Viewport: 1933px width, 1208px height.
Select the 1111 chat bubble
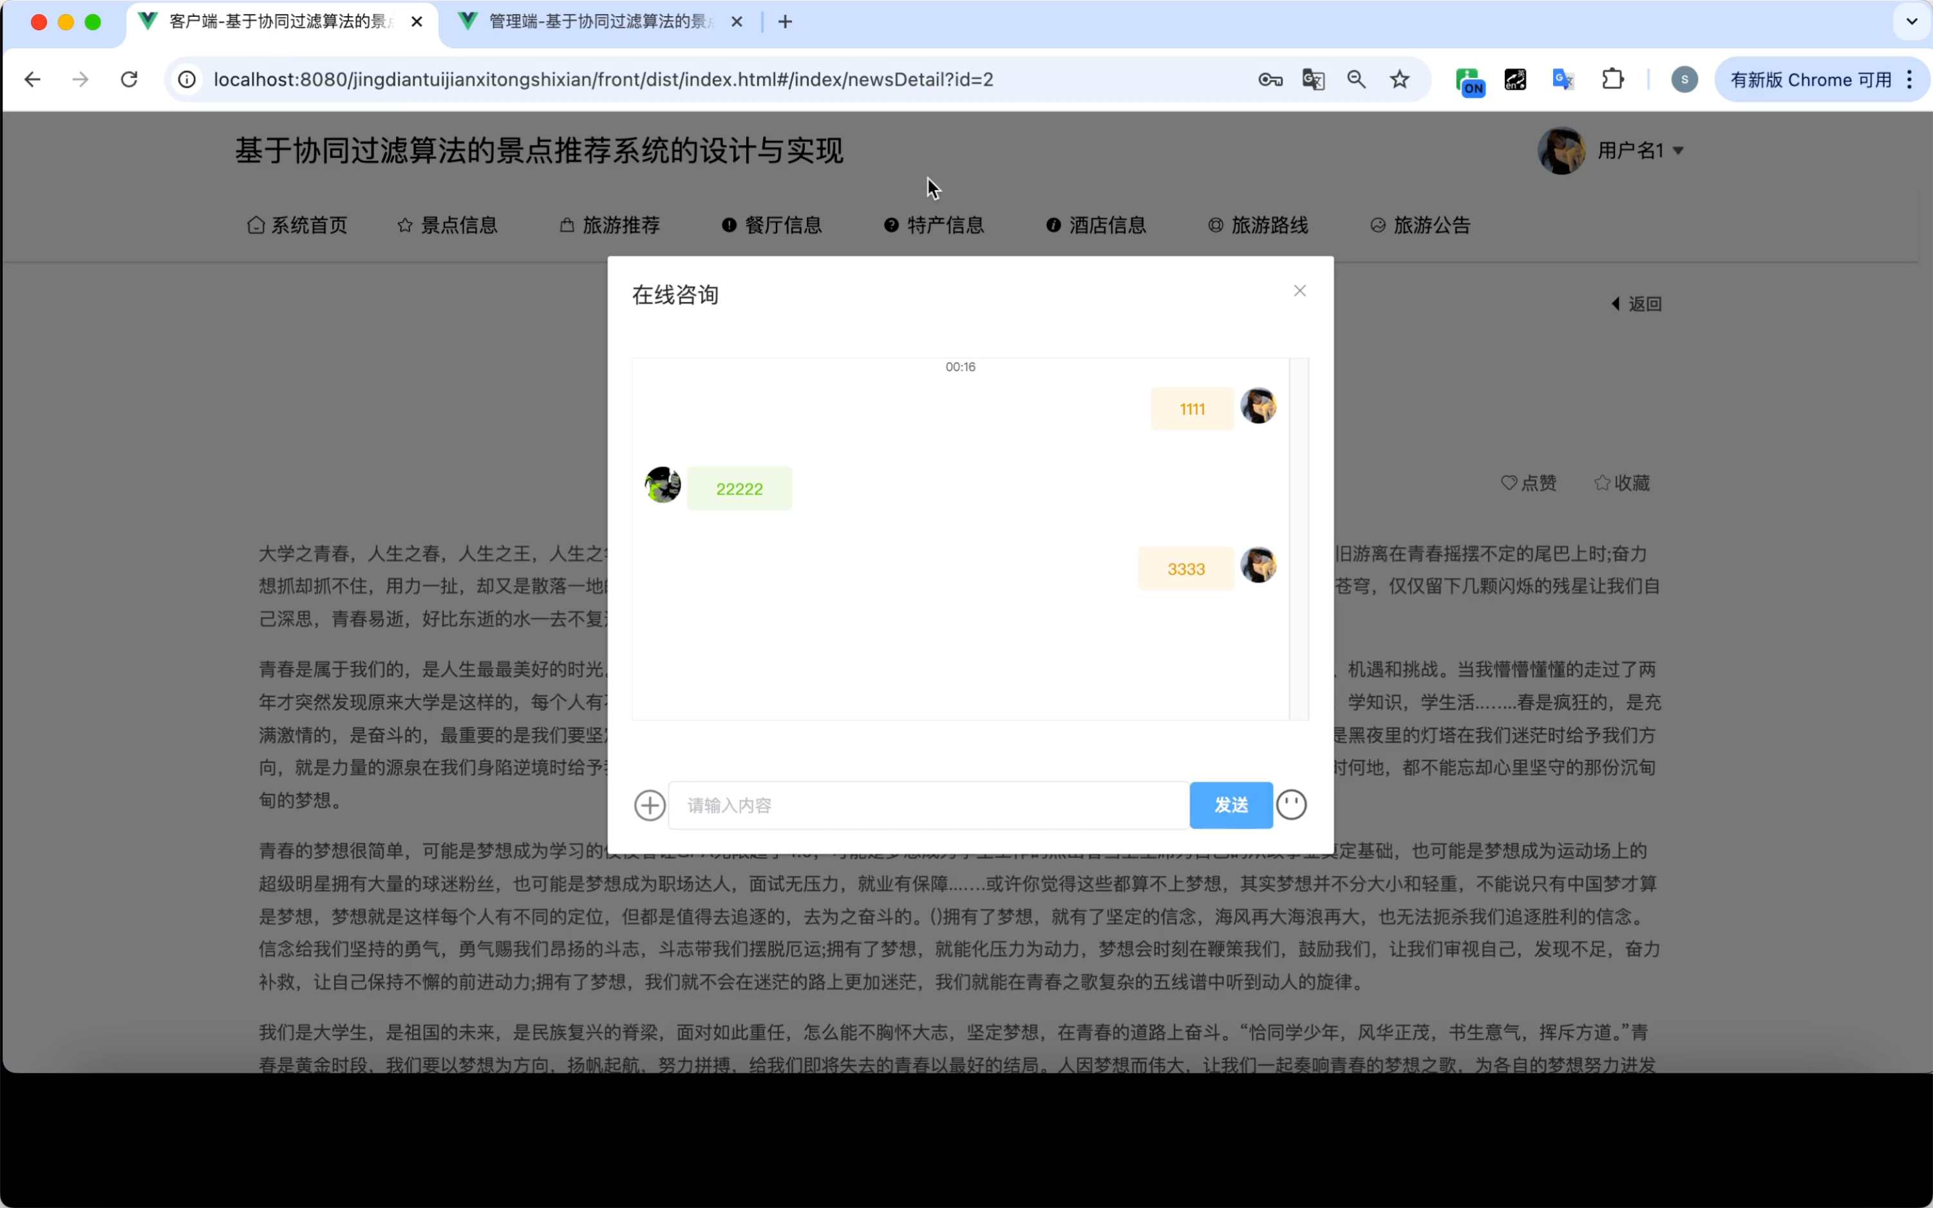[x=1192, y=409]
